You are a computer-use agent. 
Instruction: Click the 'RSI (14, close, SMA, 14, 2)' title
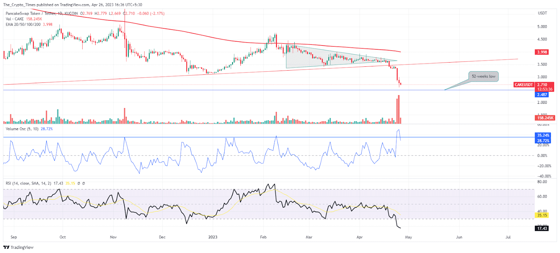point(28,183)
